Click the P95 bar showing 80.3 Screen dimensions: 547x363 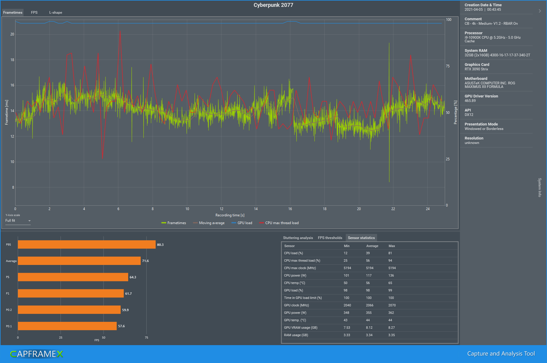87,245
